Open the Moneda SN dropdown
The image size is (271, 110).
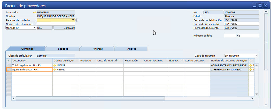point(35,28)
